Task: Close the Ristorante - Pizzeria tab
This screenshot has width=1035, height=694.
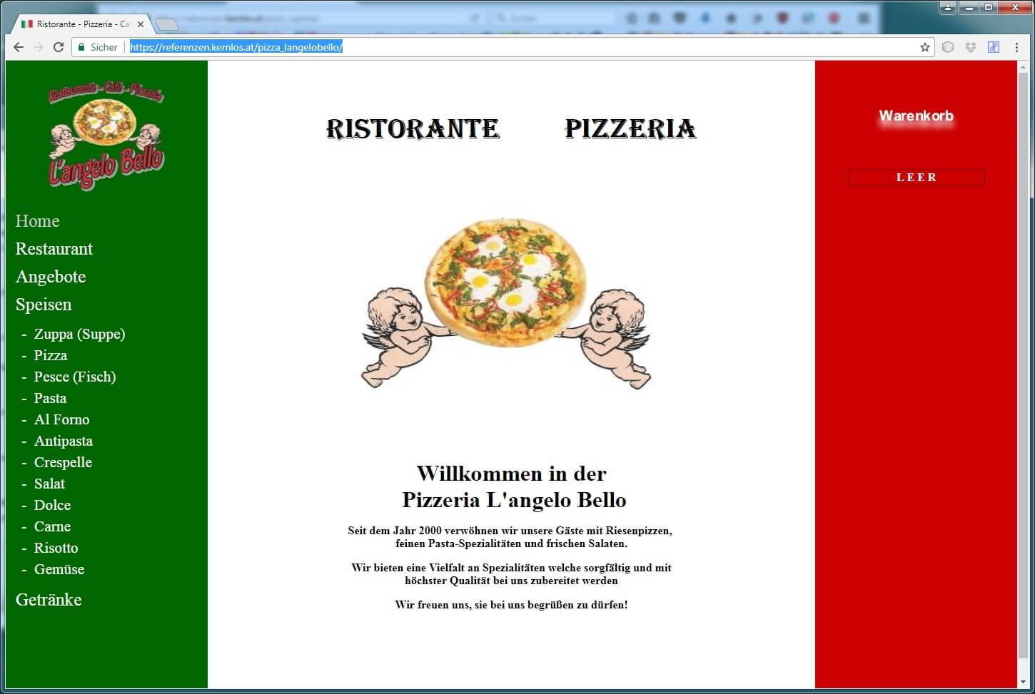Action: point(141,24)
